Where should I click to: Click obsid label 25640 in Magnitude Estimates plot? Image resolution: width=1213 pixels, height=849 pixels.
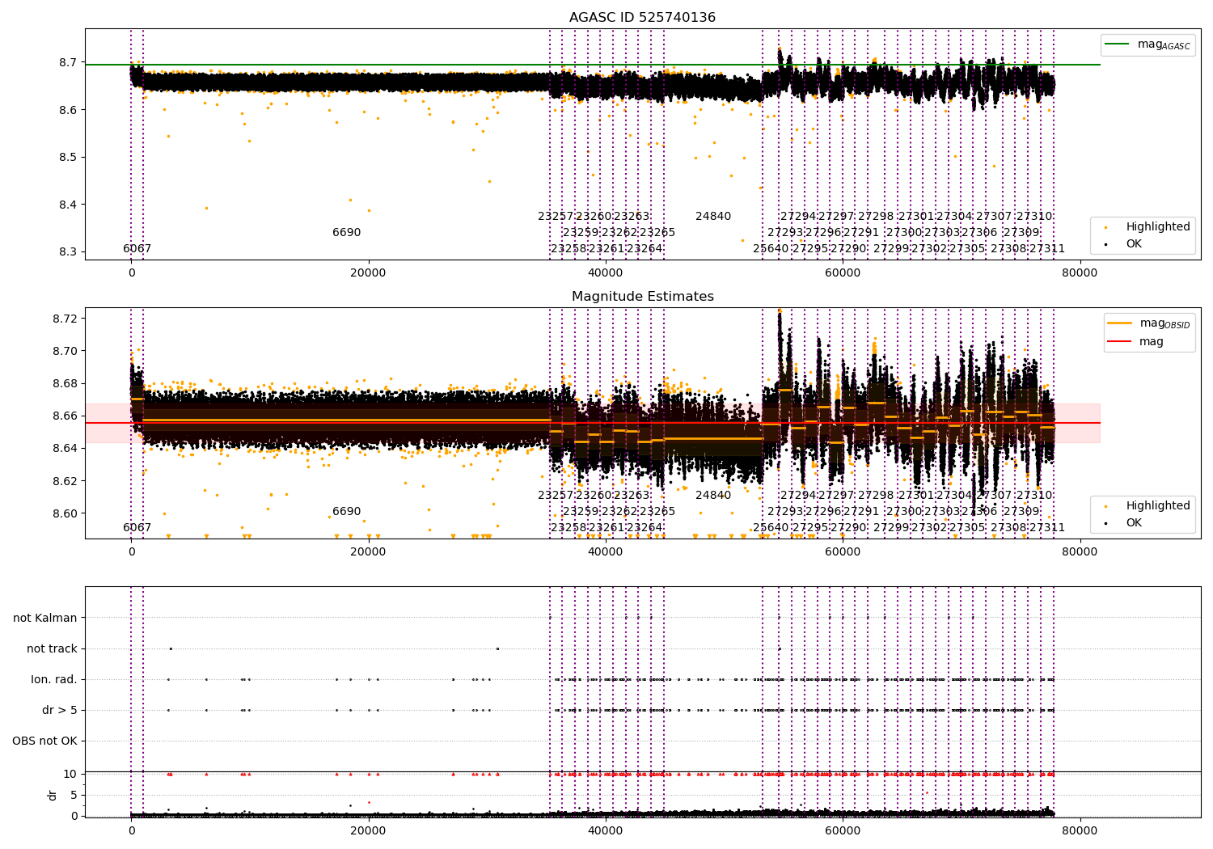click(771, 527)
